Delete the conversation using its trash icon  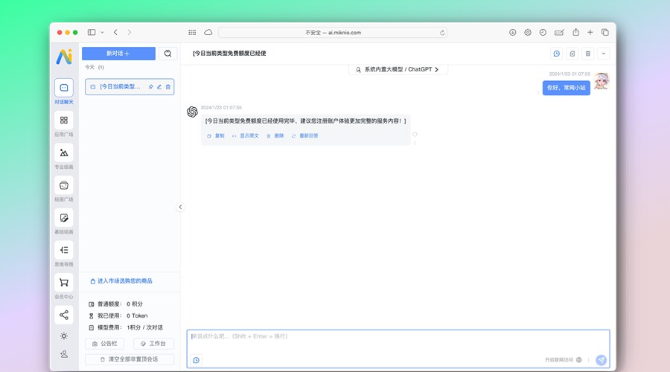tap(168, 87)
